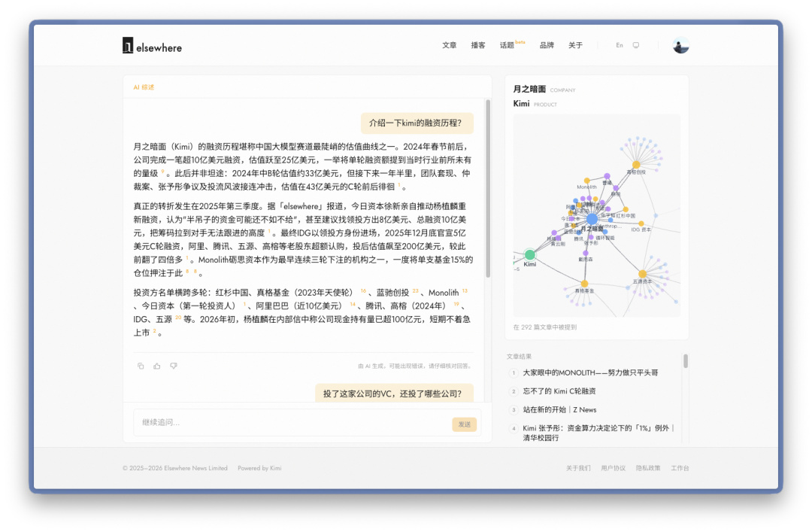Click the question bubble 投了这家公司的VC,还投了哪些公司?
Screen dimensions: 812x532
click(x=395, y=393)
